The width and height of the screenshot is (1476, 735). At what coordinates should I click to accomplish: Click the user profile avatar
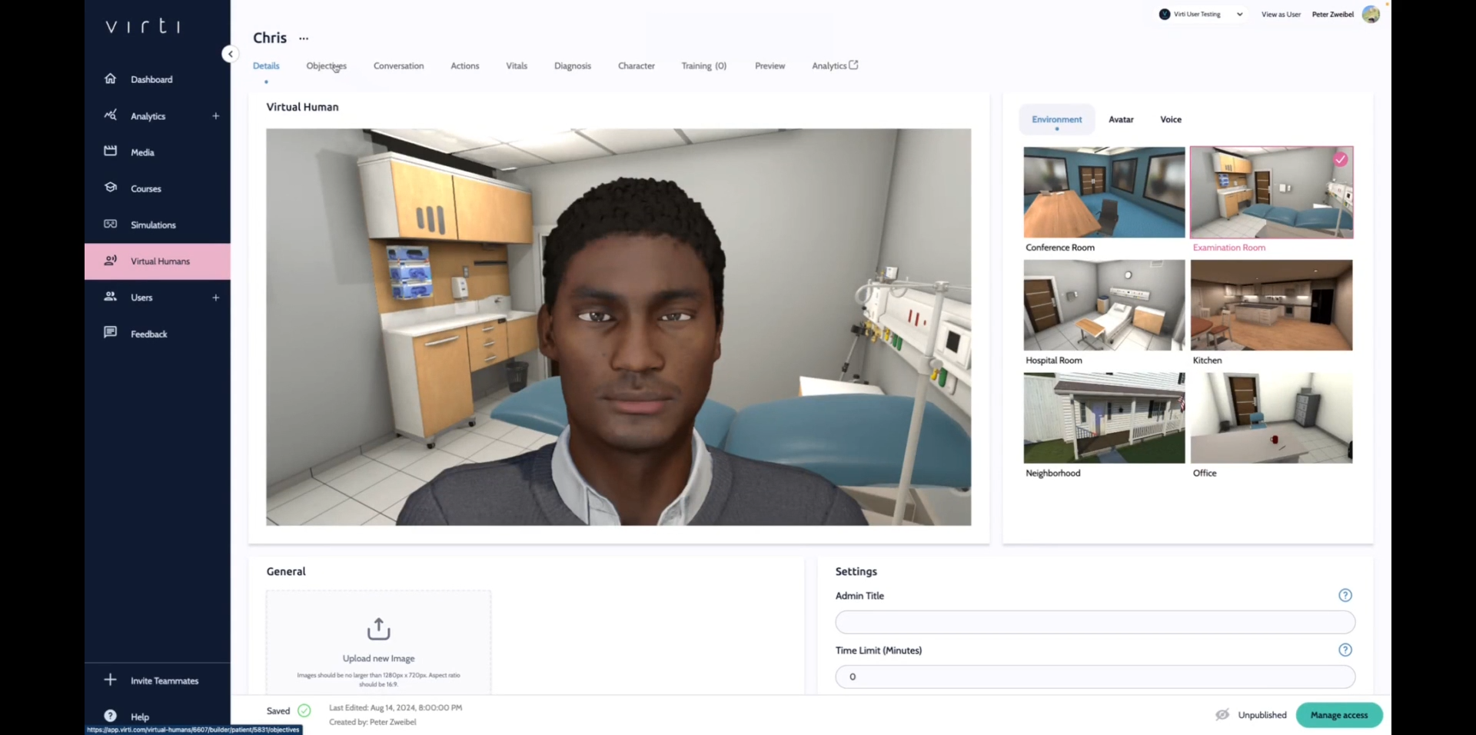pos(1371,15)
